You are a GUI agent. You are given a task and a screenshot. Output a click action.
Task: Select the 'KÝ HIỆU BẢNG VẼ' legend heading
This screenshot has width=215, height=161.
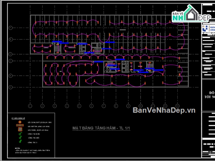coord(18,118)
